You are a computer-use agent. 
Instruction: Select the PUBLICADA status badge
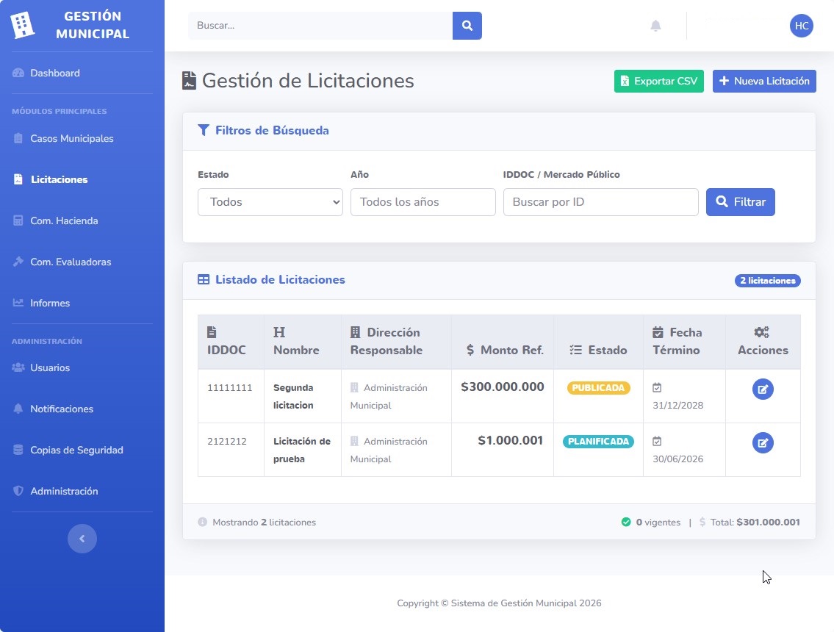pos(598,388)
